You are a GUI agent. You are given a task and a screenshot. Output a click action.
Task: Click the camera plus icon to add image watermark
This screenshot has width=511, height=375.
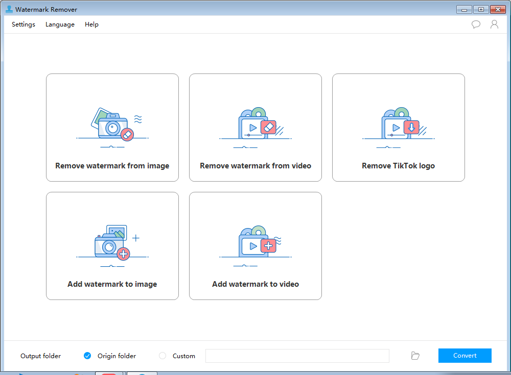point(112,246)
